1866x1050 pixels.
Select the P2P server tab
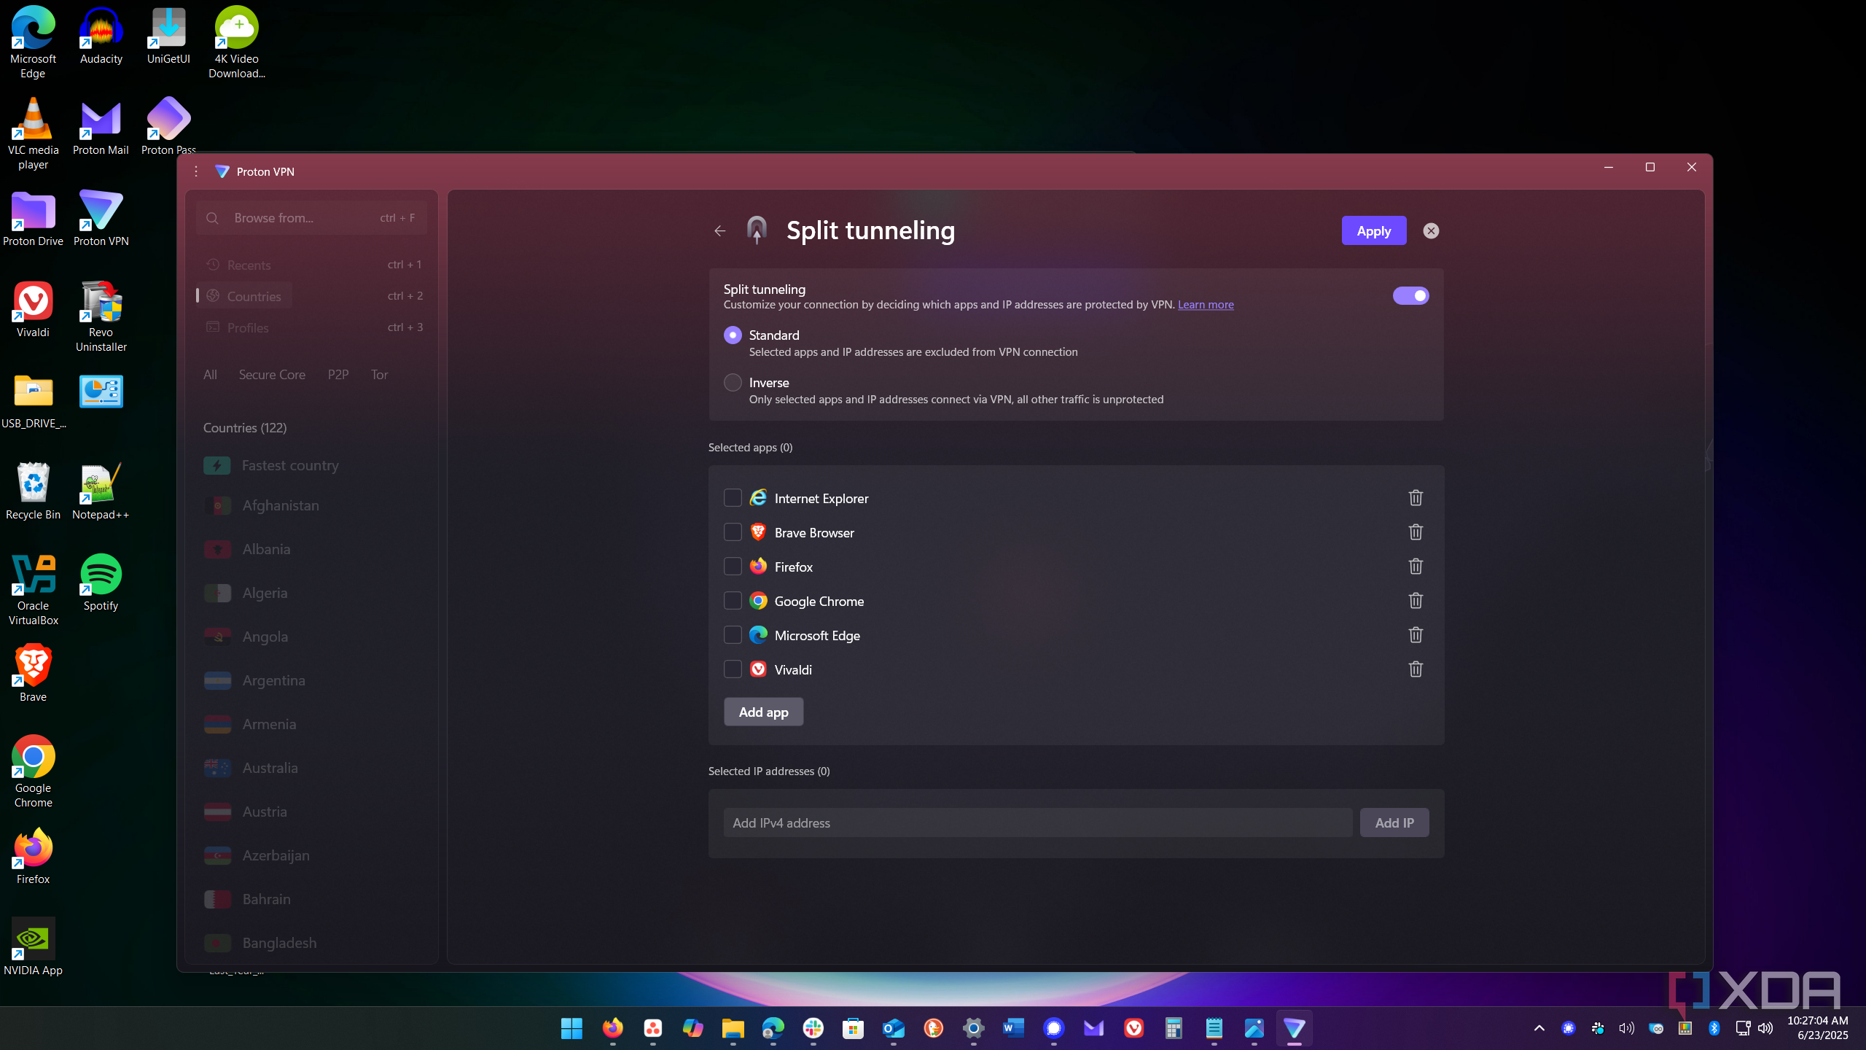[338, 375]
